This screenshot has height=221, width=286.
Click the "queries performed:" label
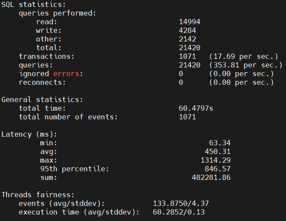57,13
